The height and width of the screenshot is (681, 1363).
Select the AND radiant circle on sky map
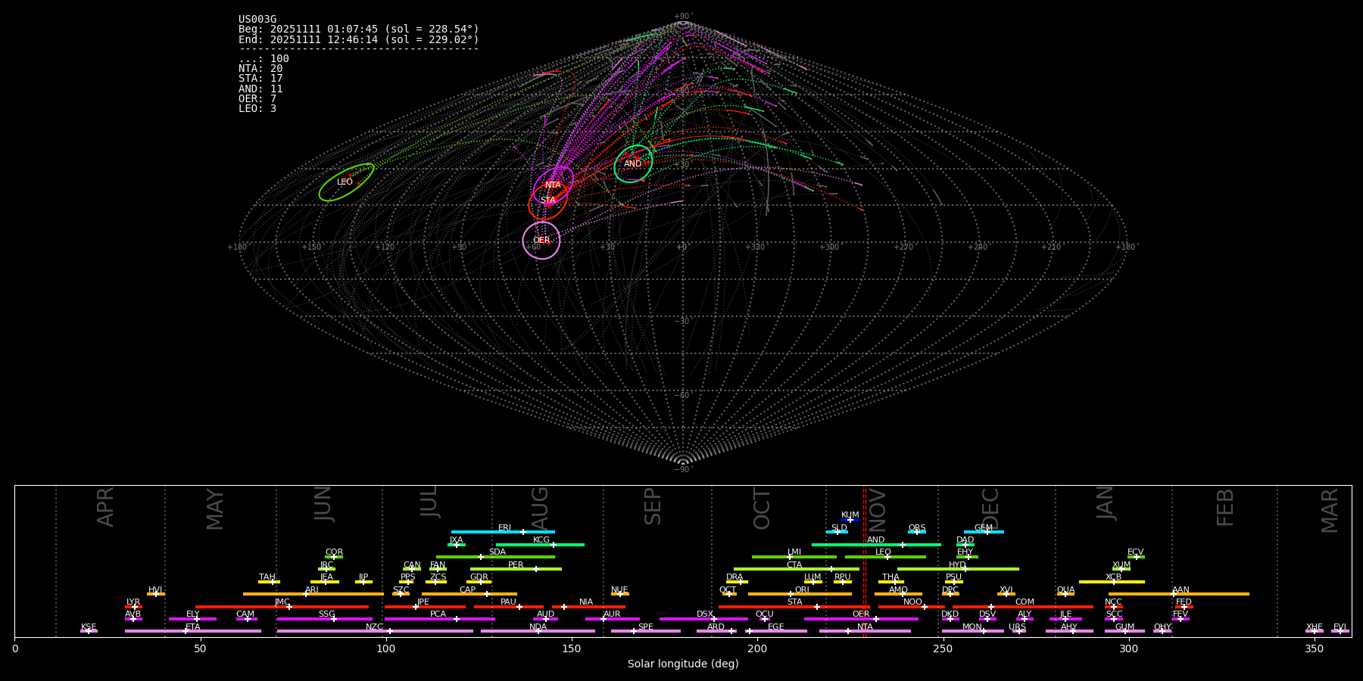click(633, 164)
